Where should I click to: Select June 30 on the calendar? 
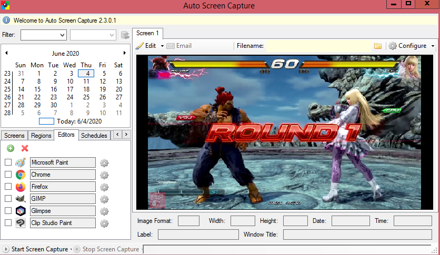(54, 105)
